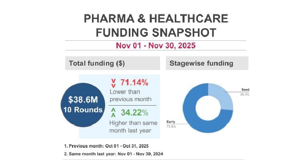The width and height of the screenshot is (301, 160).
Task: Click the red double down-arrow icon
Action: point(114,83)
